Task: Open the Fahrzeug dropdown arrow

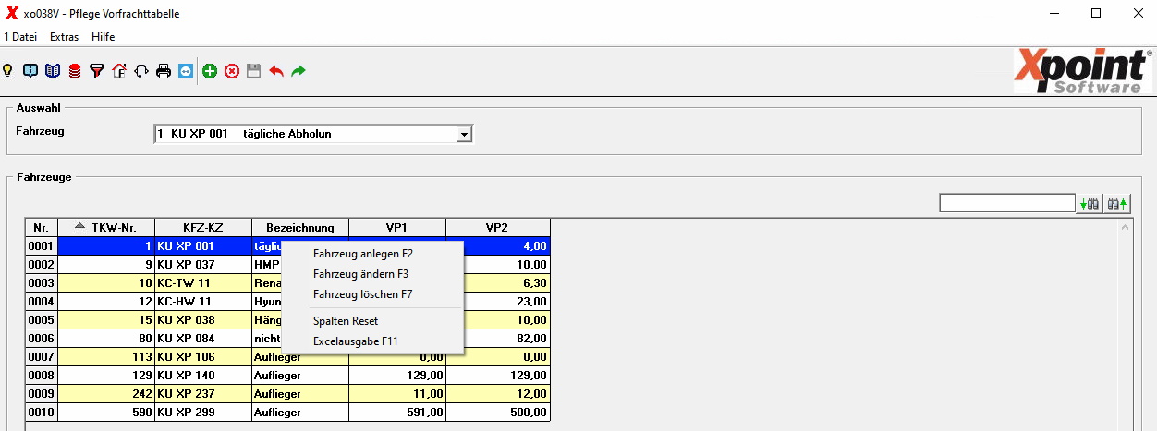Action: tap(465, 134)
